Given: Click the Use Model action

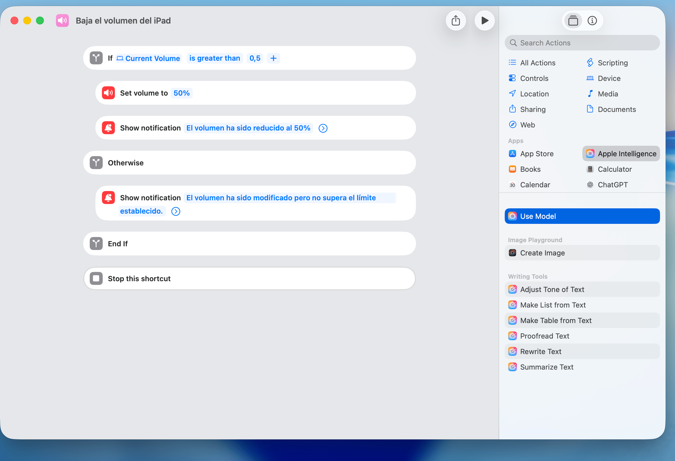Looking at the screenshot, I should [x=582, y=216].
